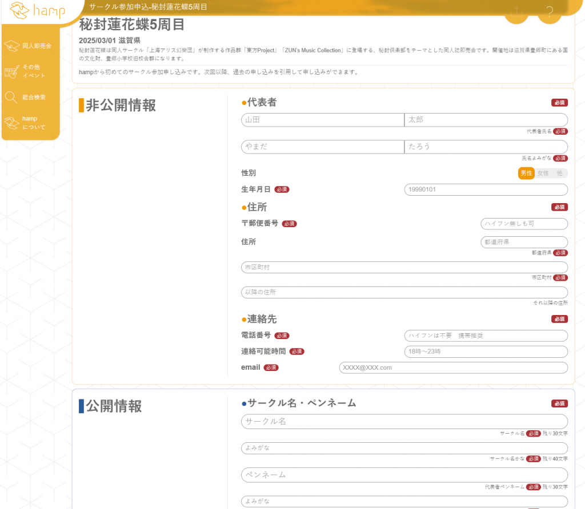The height and width of the screenshot is (509, 585).
Task: Click the hamp logo in the header
Action: (38, 11)
